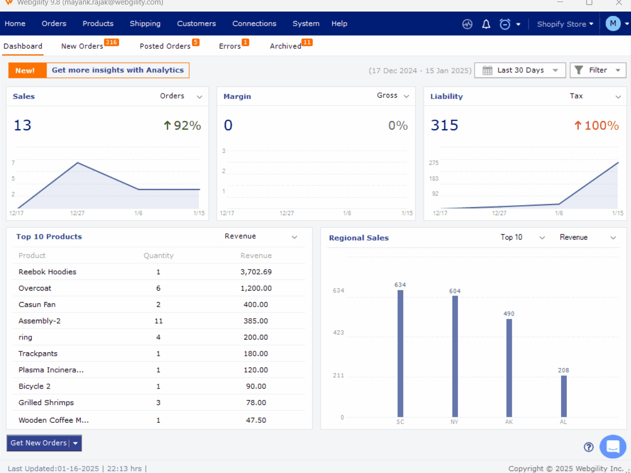Open the Liability Tax dropdown
Screen dimensions: 631x473
tap(618, 97)
